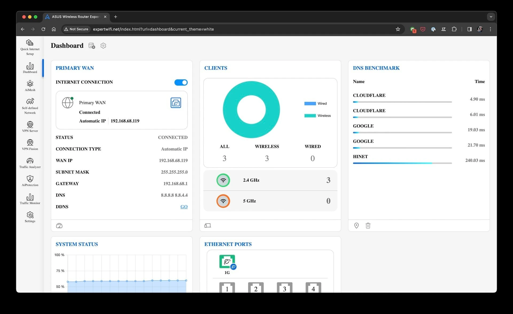This screenshot has width=513, height=314.
Task: Click Primary WAN edit connection icon
Action: tap(176, 103)
